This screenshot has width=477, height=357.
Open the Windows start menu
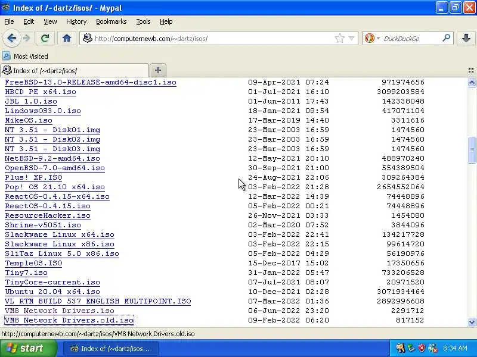29,348
